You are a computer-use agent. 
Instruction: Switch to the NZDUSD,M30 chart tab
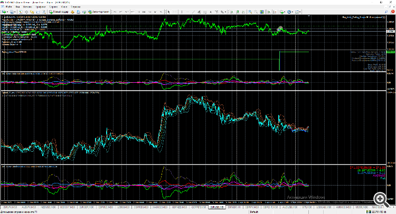click(48, 207)
